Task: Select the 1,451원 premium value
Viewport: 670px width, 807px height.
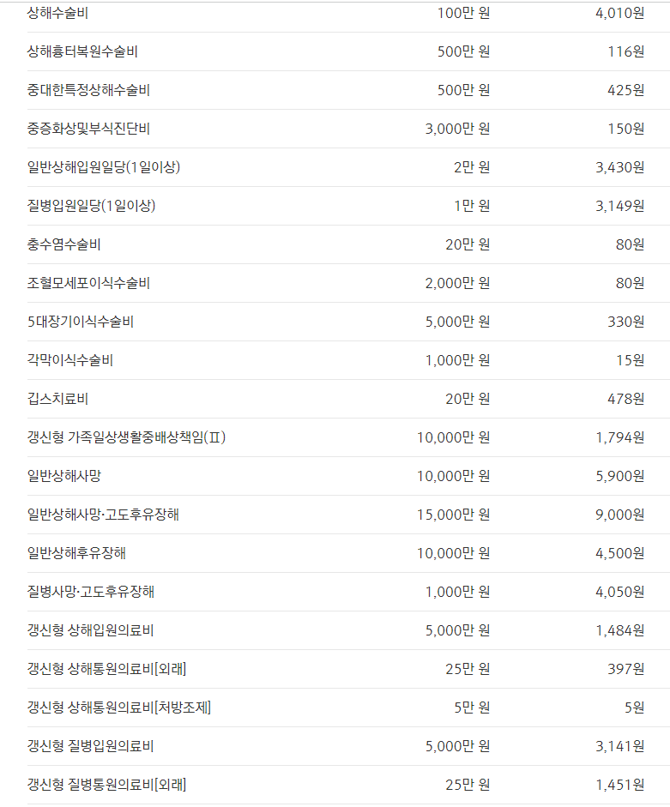Action: click(x=619, y=785)
